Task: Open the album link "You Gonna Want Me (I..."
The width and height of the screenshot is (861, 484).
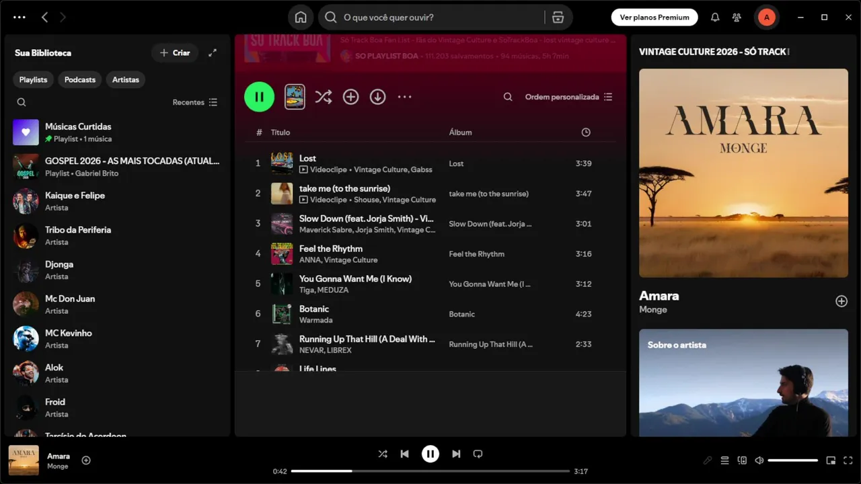Action: tap(490, 284)
